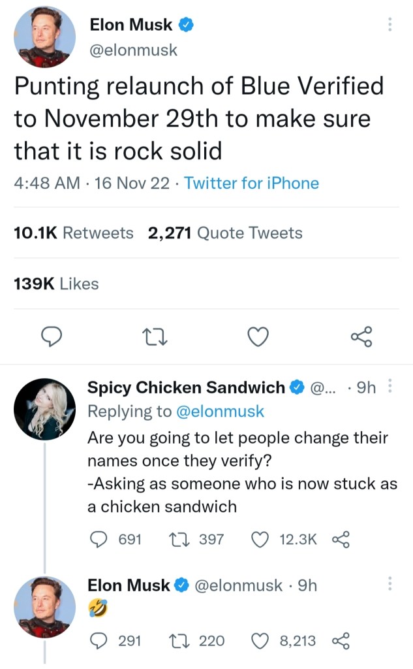Like Elon's laughing emoji reply

pyautogui.click(x=261, y=641)
